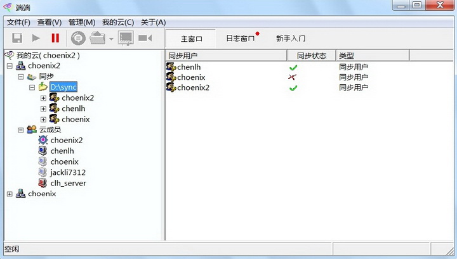The width and height of the screenshot is (457, 259).
Task: Click the window resize grip corner
Action: [x=450, y=250]
